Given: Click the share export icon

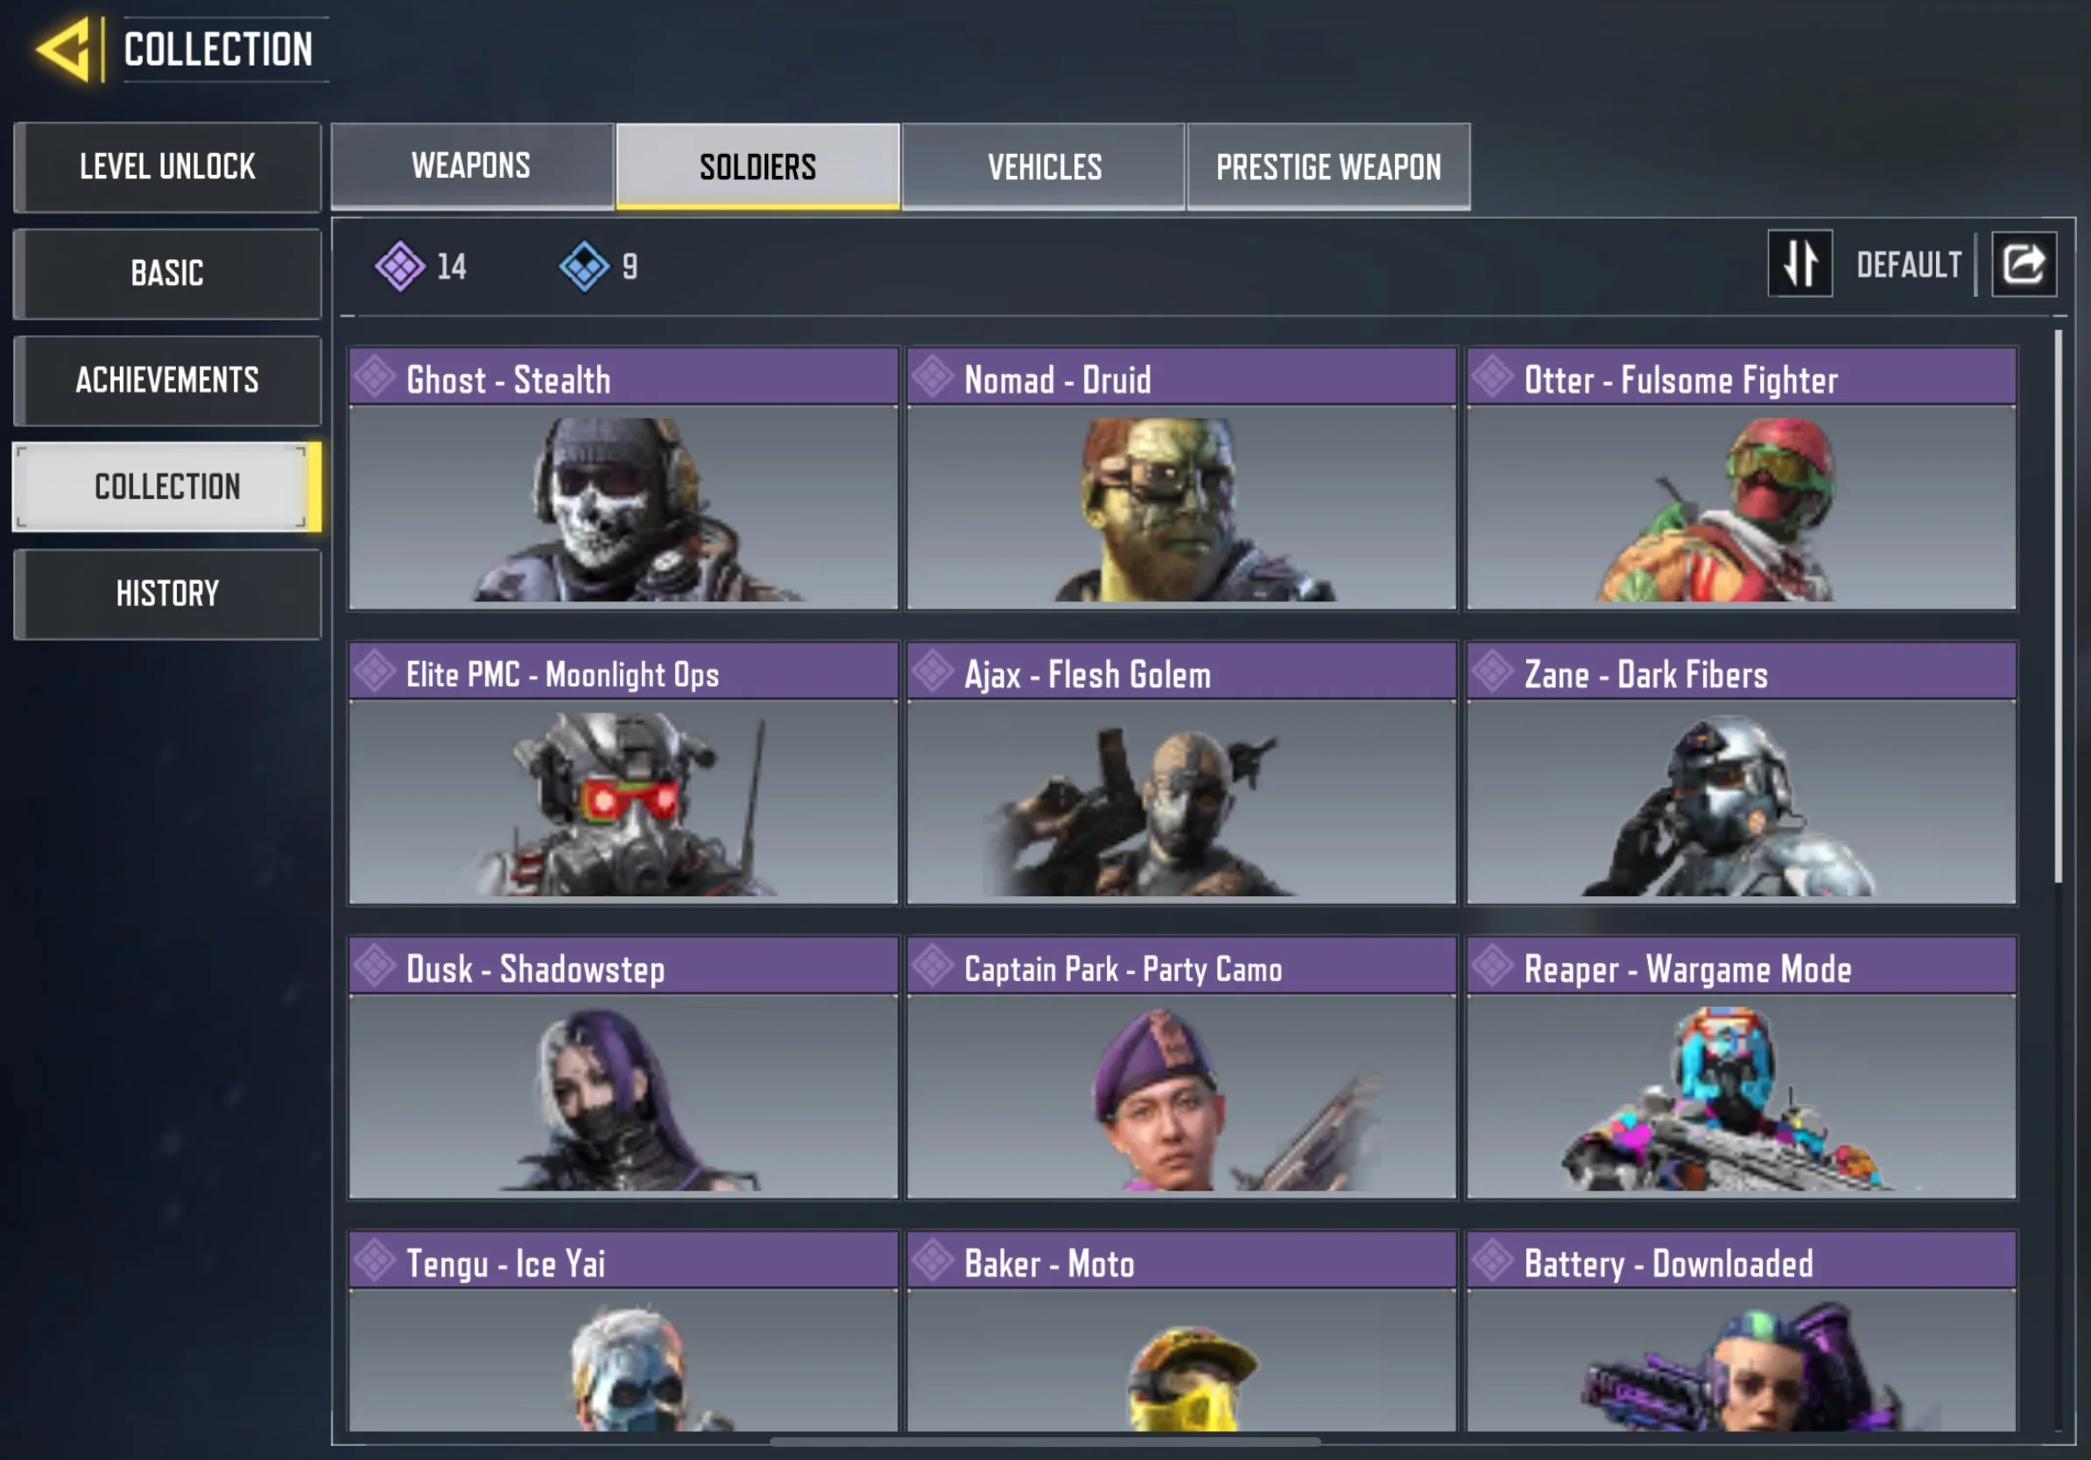Looking at the screenshot, I should [2024, 264].
